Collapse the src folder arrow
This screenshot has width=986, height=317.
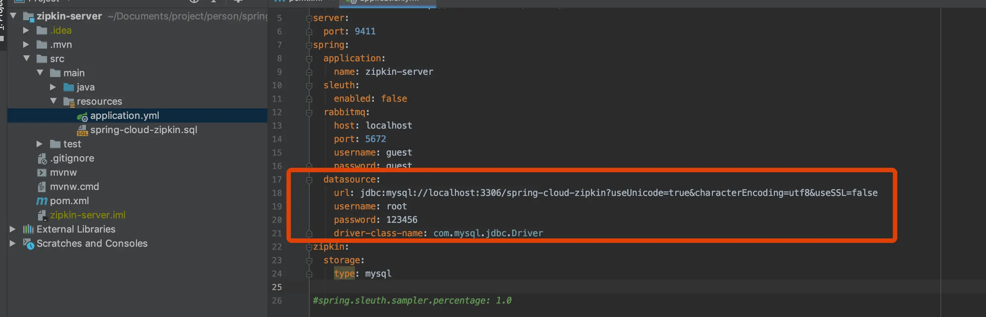click(27, 59)
